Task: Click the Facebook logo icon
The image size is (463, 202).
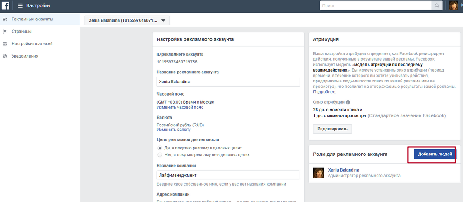Action: pyautogui.click(x=5, y=5)
